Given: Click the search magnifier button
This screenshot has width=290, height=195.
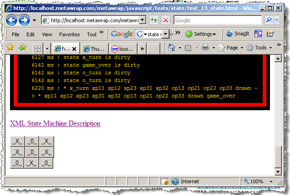Looking at the screenshot, I should click(269, 20).
